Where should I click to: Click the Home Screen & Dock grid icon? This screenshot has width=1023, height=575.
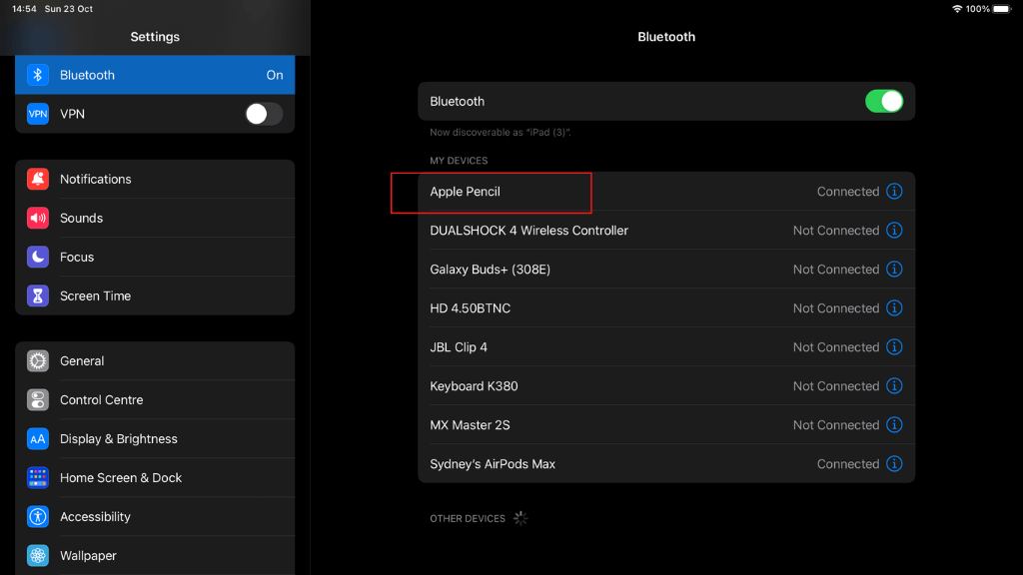coord(38,478)
